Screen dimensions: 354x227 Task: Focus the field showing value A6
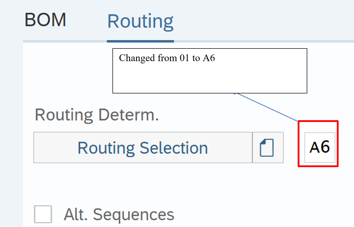(320, 147)
